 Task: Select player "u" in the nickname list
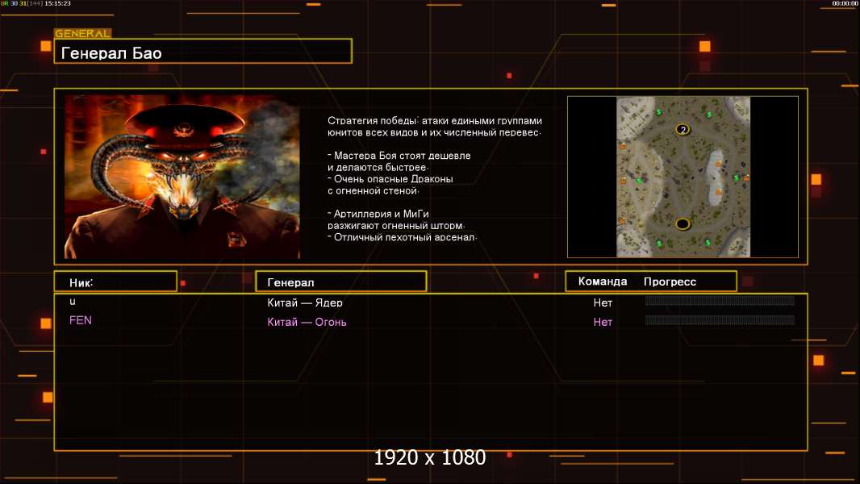pyautogui.click(x=73, y=302)
